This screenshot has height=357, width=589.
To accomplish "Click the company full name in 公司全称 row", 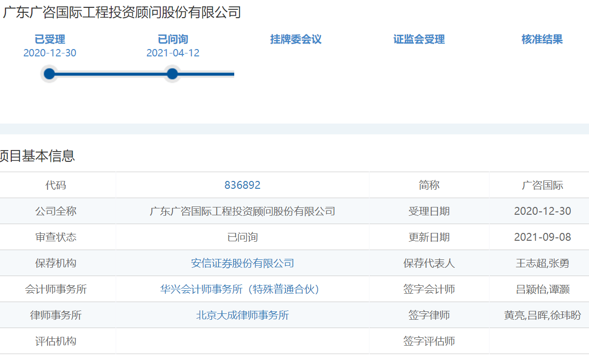I will tap(243, 211).
